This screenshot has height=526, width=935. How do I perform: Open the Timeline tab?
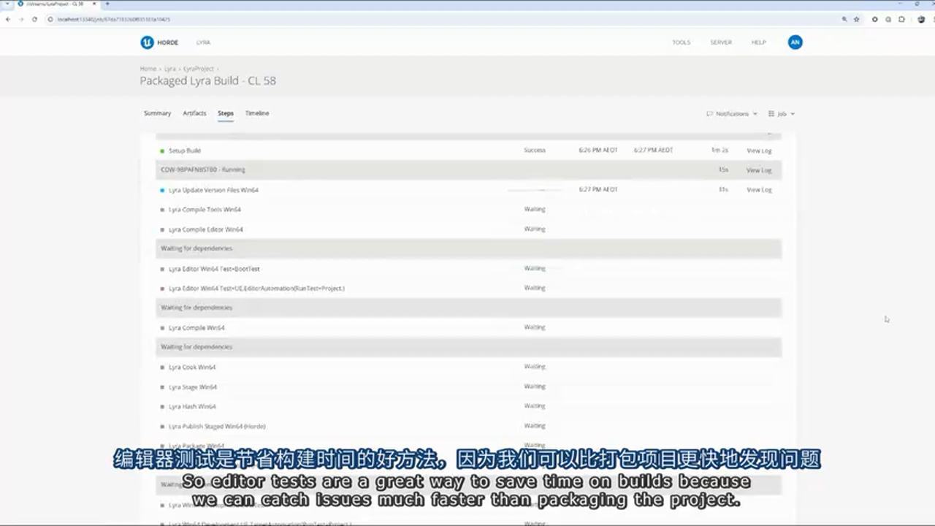coord(257,113)
